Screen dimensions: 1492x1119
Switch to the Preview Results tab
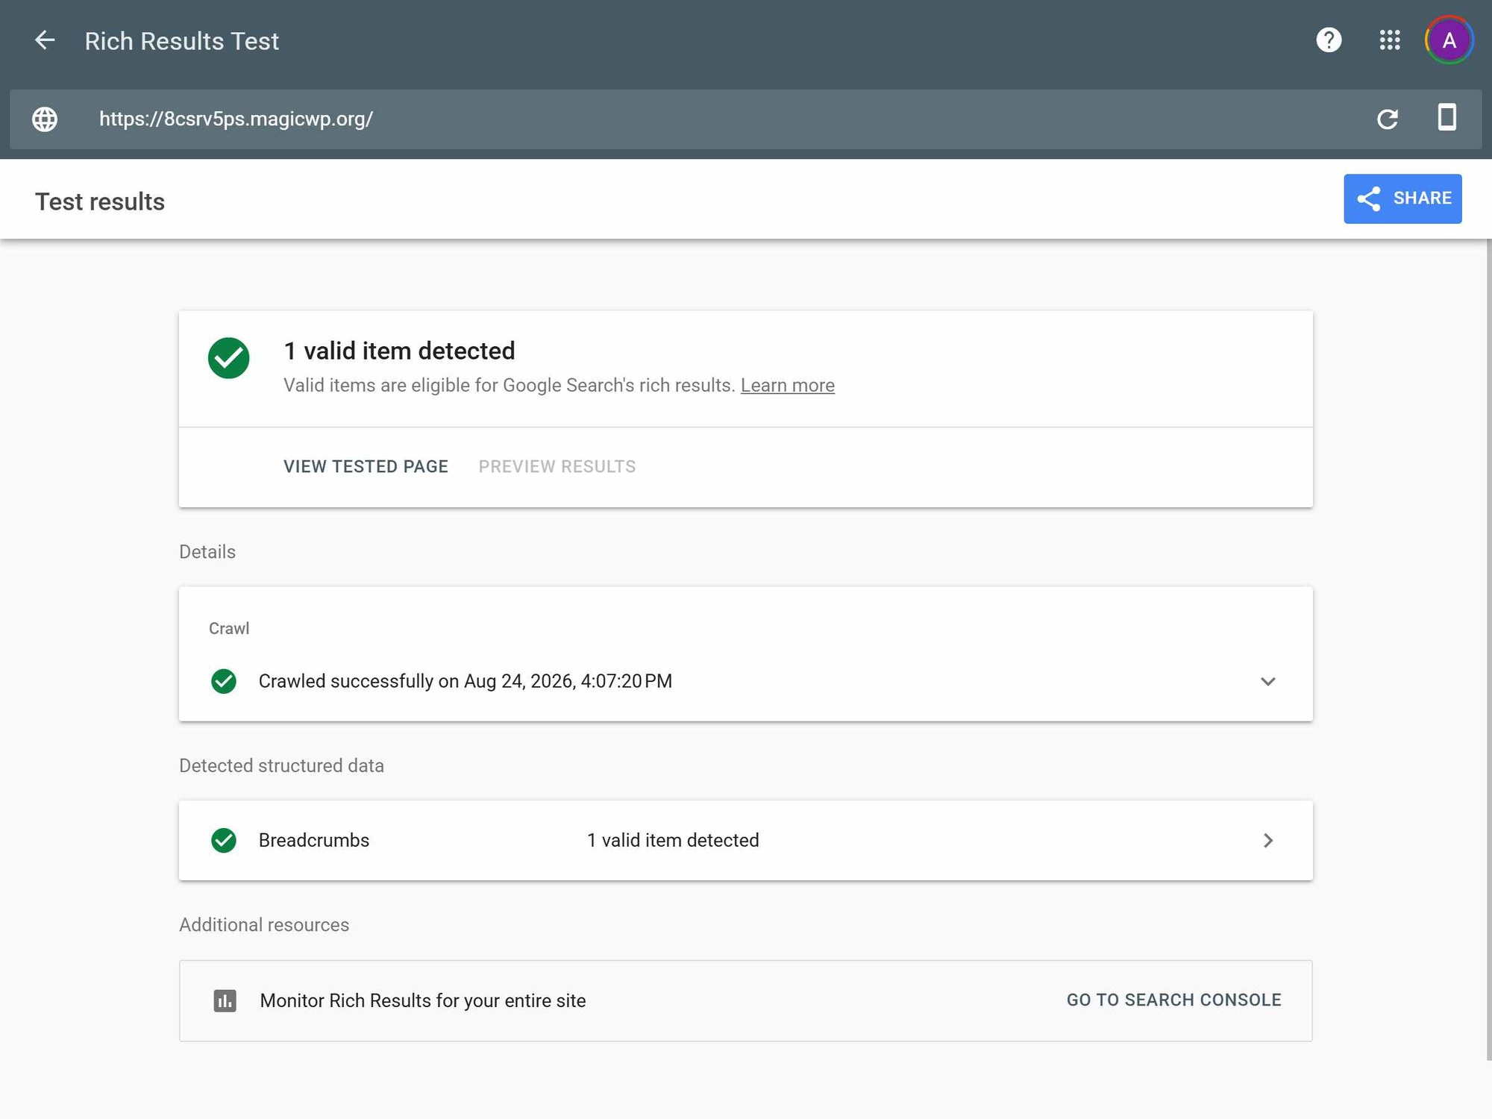point(557,466)
